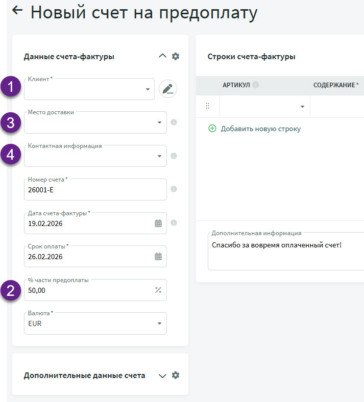Image resolution: width=364 pixels, height=402 pixels.
Task: Grab the drag handle of invoice row
Action: pos(207,106)
